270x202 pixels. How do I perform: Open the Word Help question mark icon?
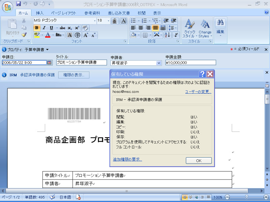click(x=266, y=12)
